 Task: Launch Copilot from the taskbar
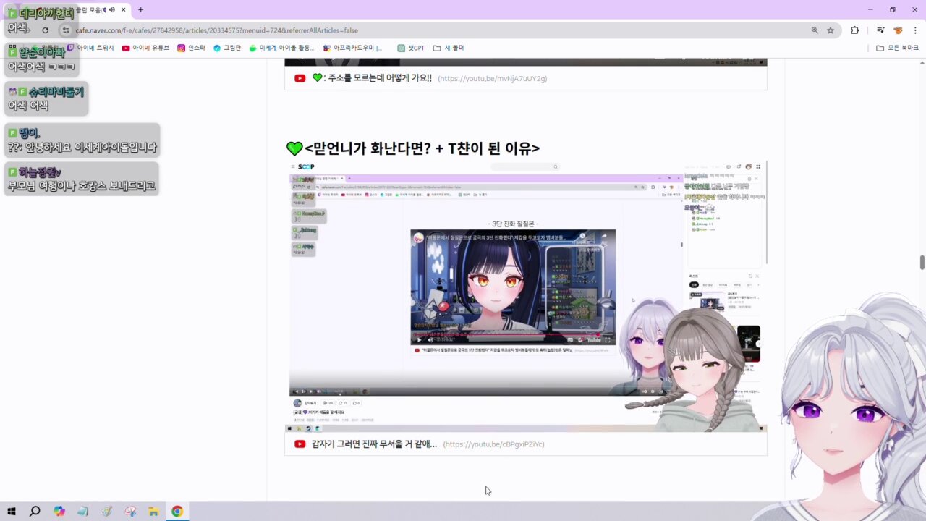(x=59, y=512)
